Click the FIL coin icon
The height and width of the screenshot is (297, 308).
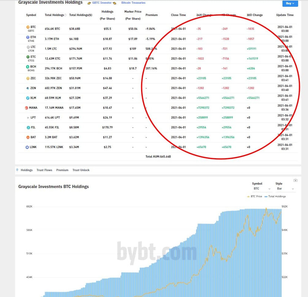click(x=28, y=127)
